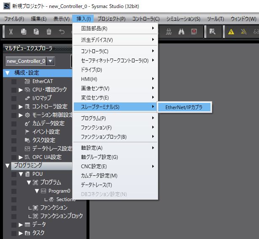Click the OPC UA設定 icon
This screenshot has height=239, width=259.
coord(27,157)
